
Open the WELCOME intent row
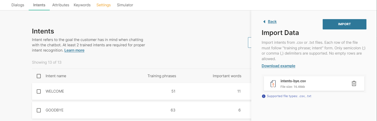tap(55, 91)
